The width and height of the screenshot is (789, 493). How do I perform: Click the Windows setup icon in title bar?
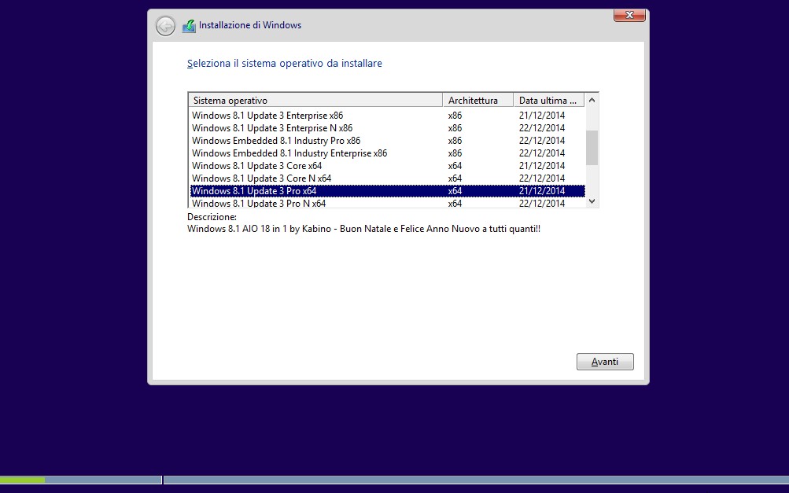(189, 26)
